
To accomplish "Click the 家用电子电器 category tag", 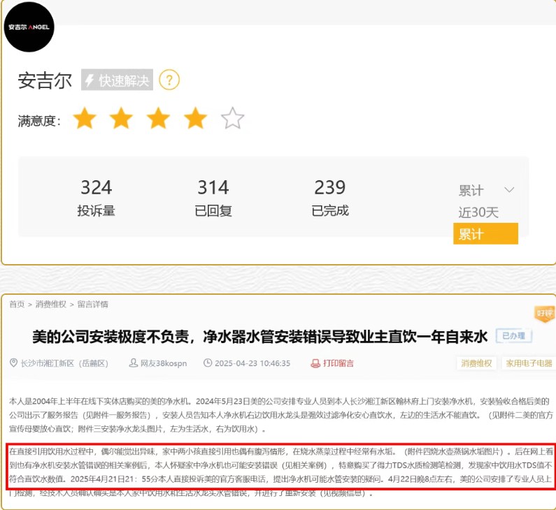I will (529, 363).
